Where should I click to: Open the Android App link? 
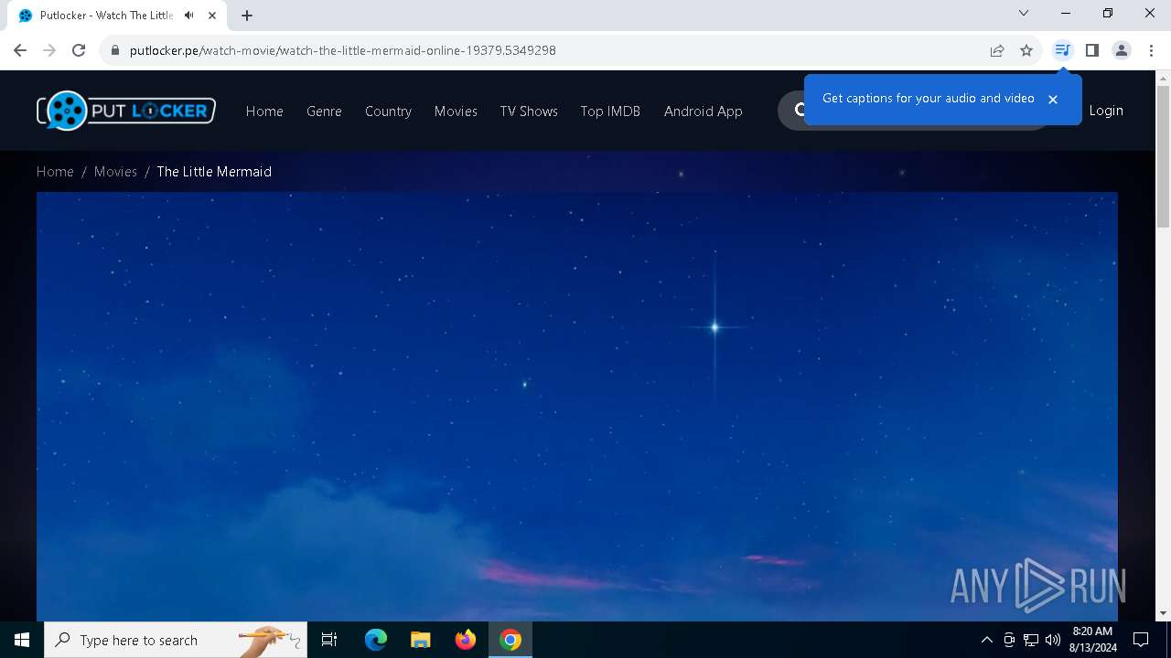(x=704, y=111)
